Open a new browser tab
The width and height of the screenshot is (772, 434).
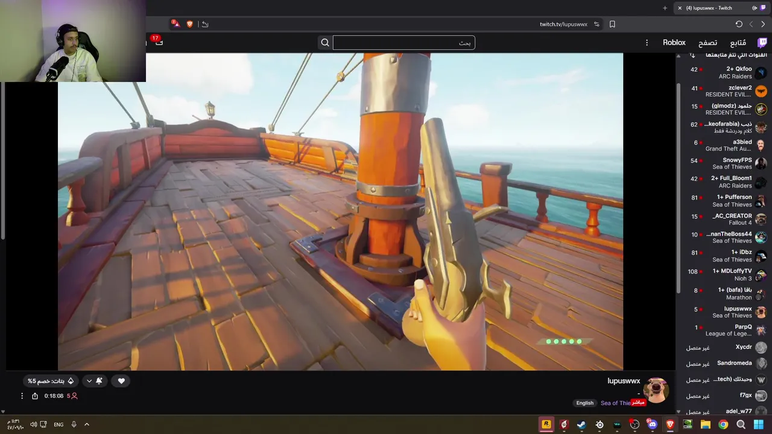click(x=665, y=8)
